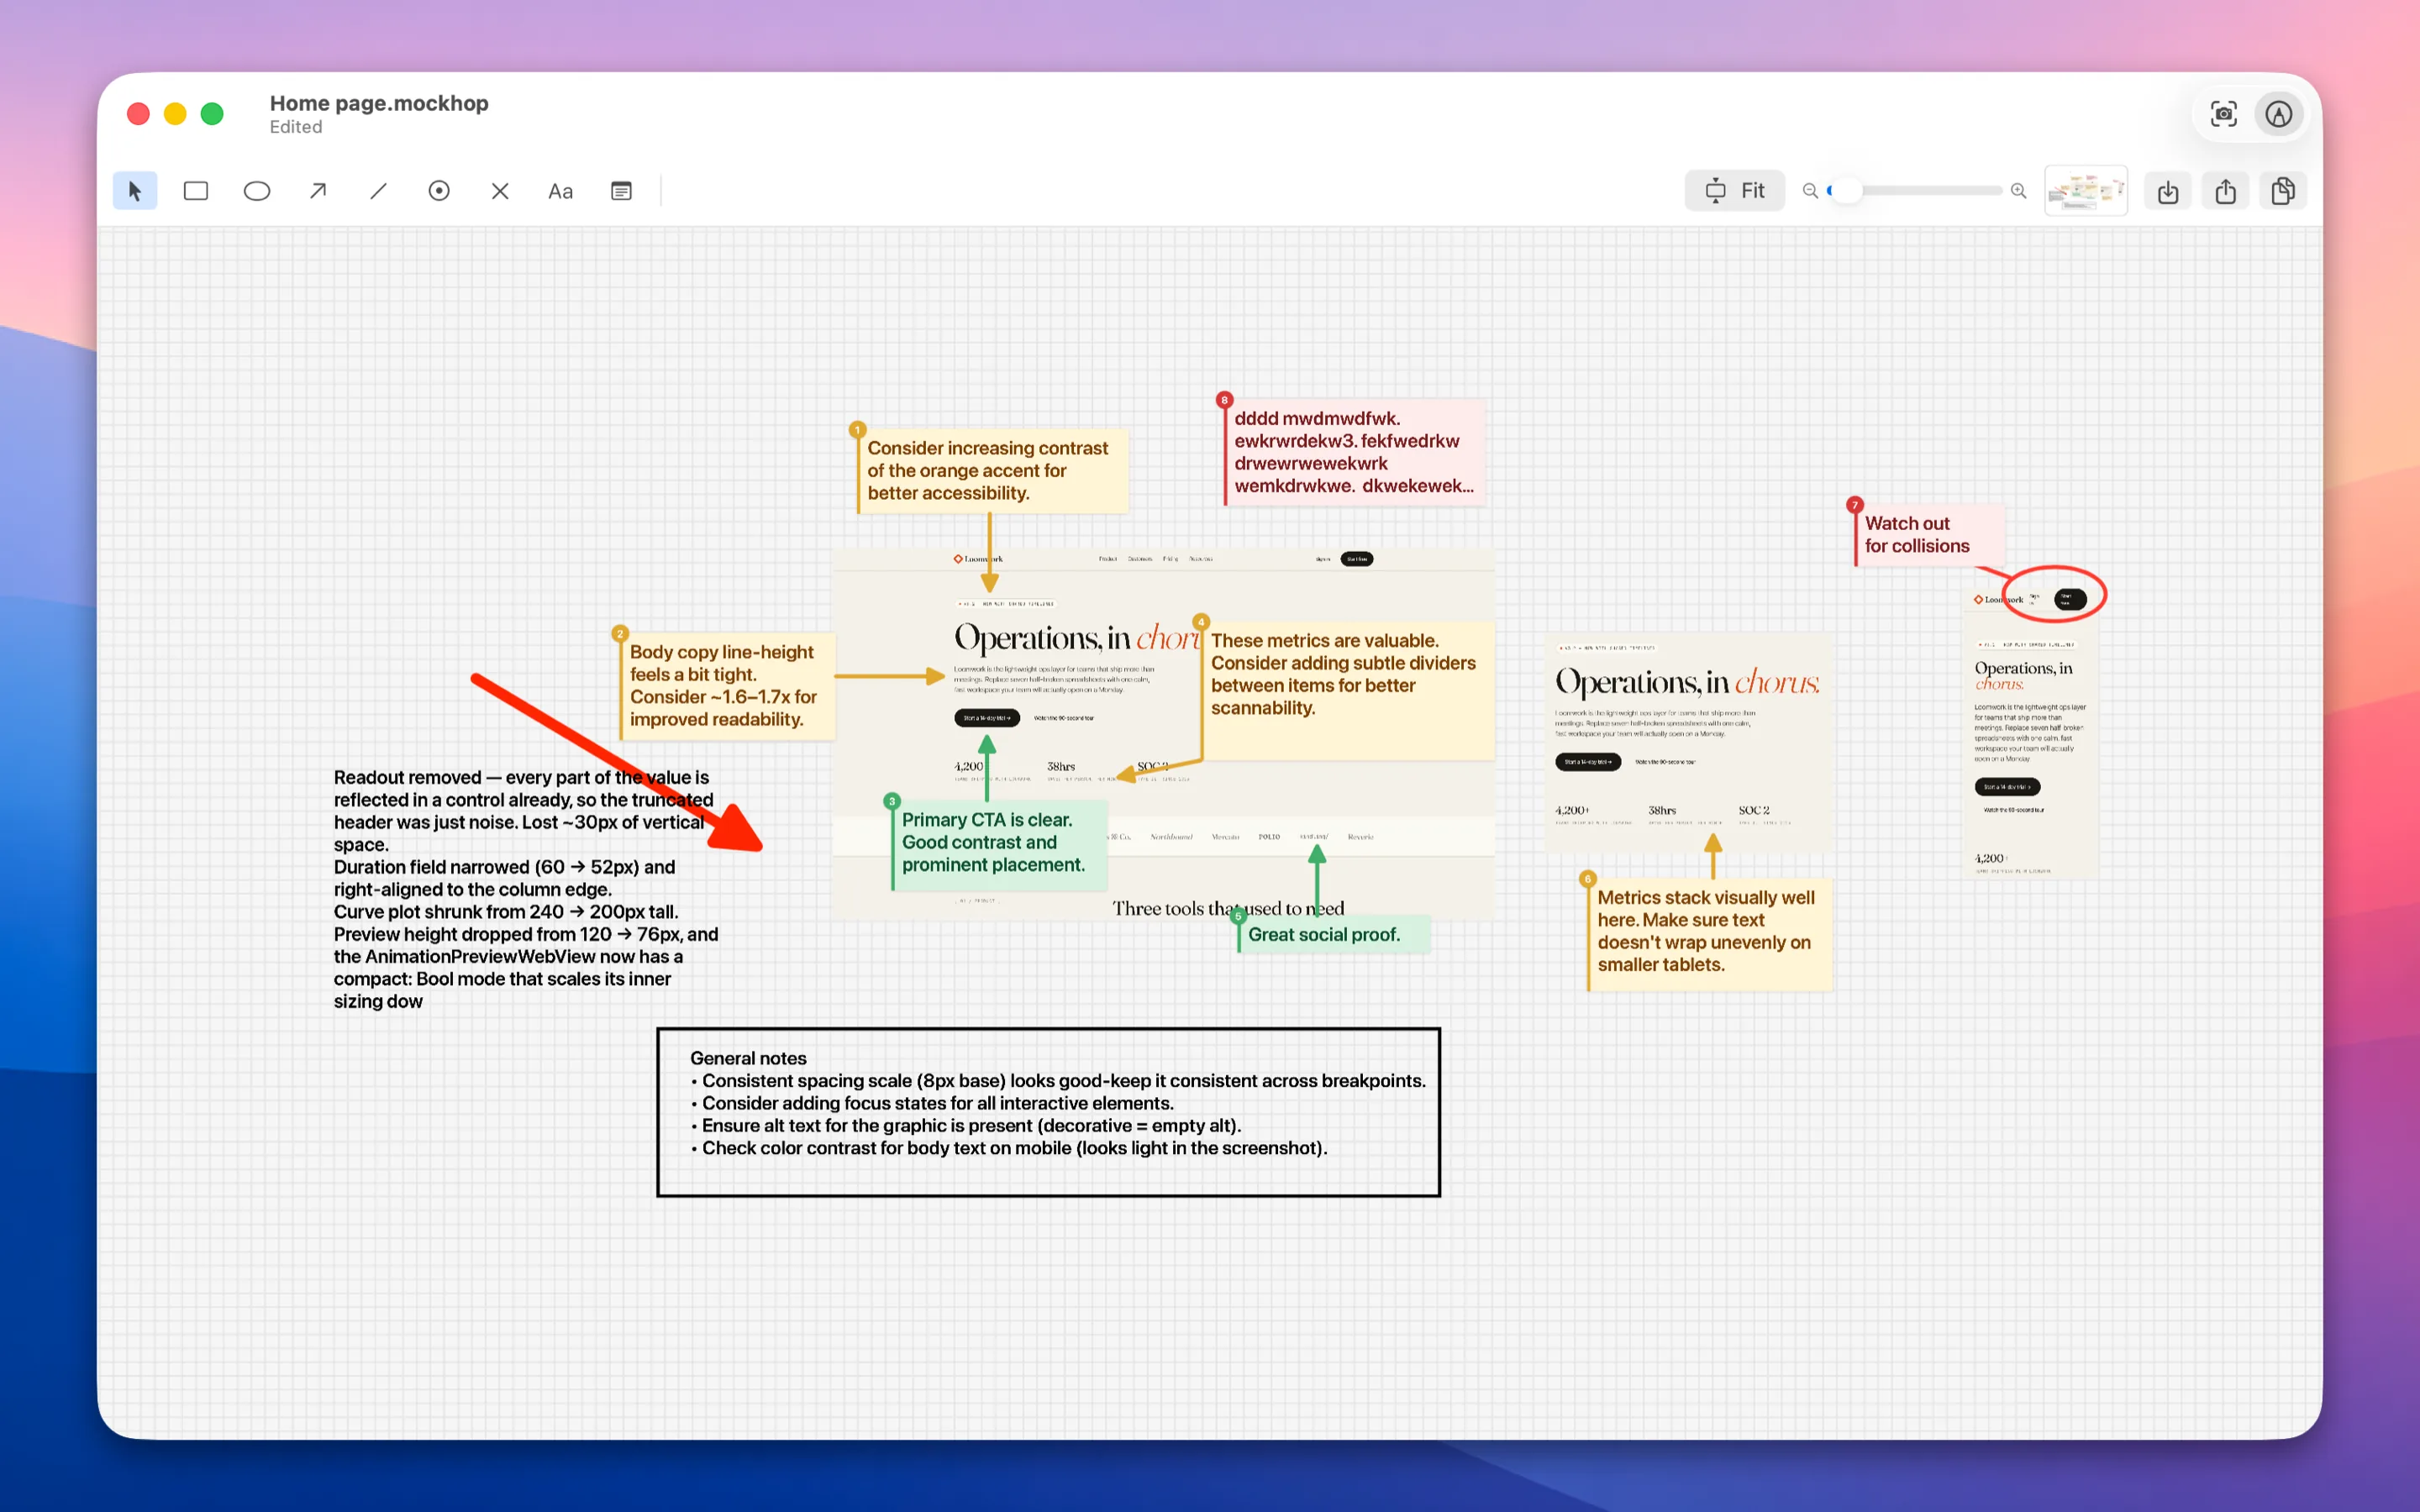
Task: Click the General notes text box
Action: pyautogui.click(x=1048, y=1112)
